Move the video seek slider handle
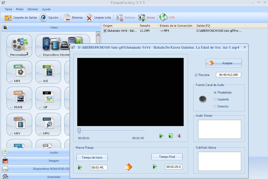Screen dimensions: 268x179 click(79, 131)
